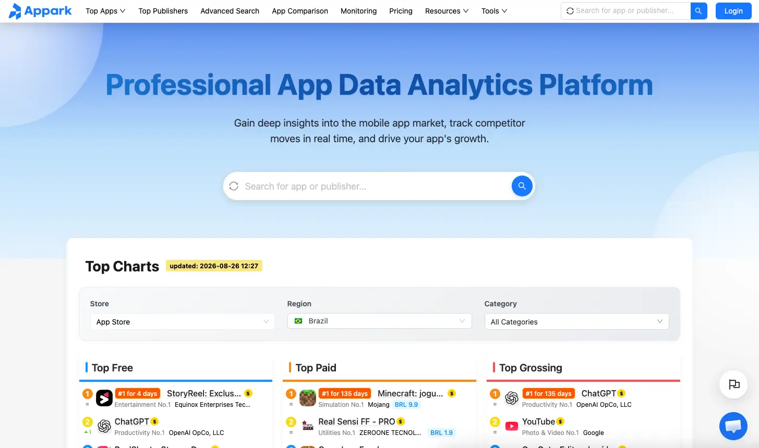This screenshot has width=759, height=448.
Task: Click the header search magnifier button
Action: pos(698,11)
